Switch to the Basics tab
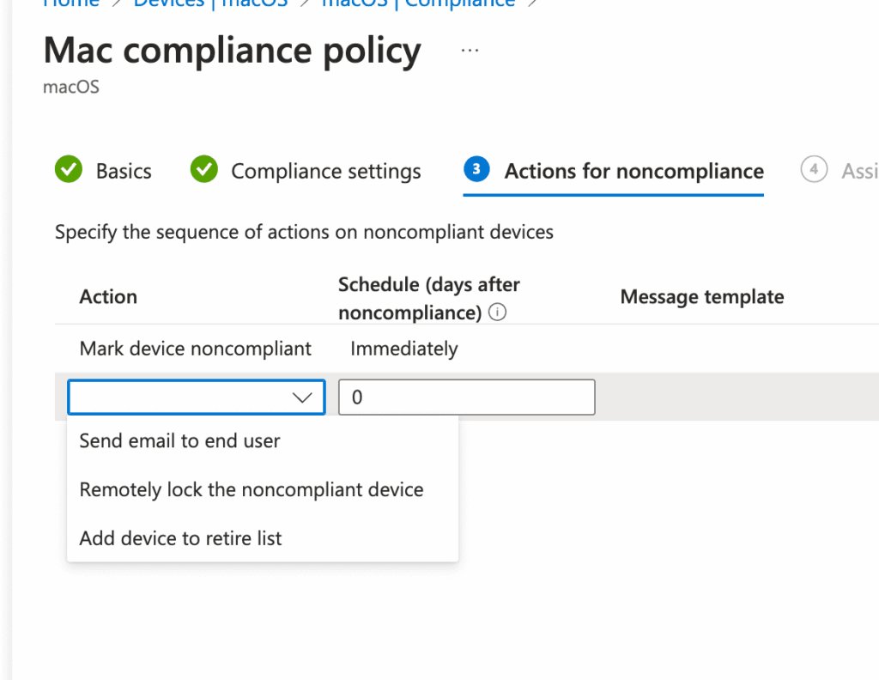879x680 pixels. [124, 170]
